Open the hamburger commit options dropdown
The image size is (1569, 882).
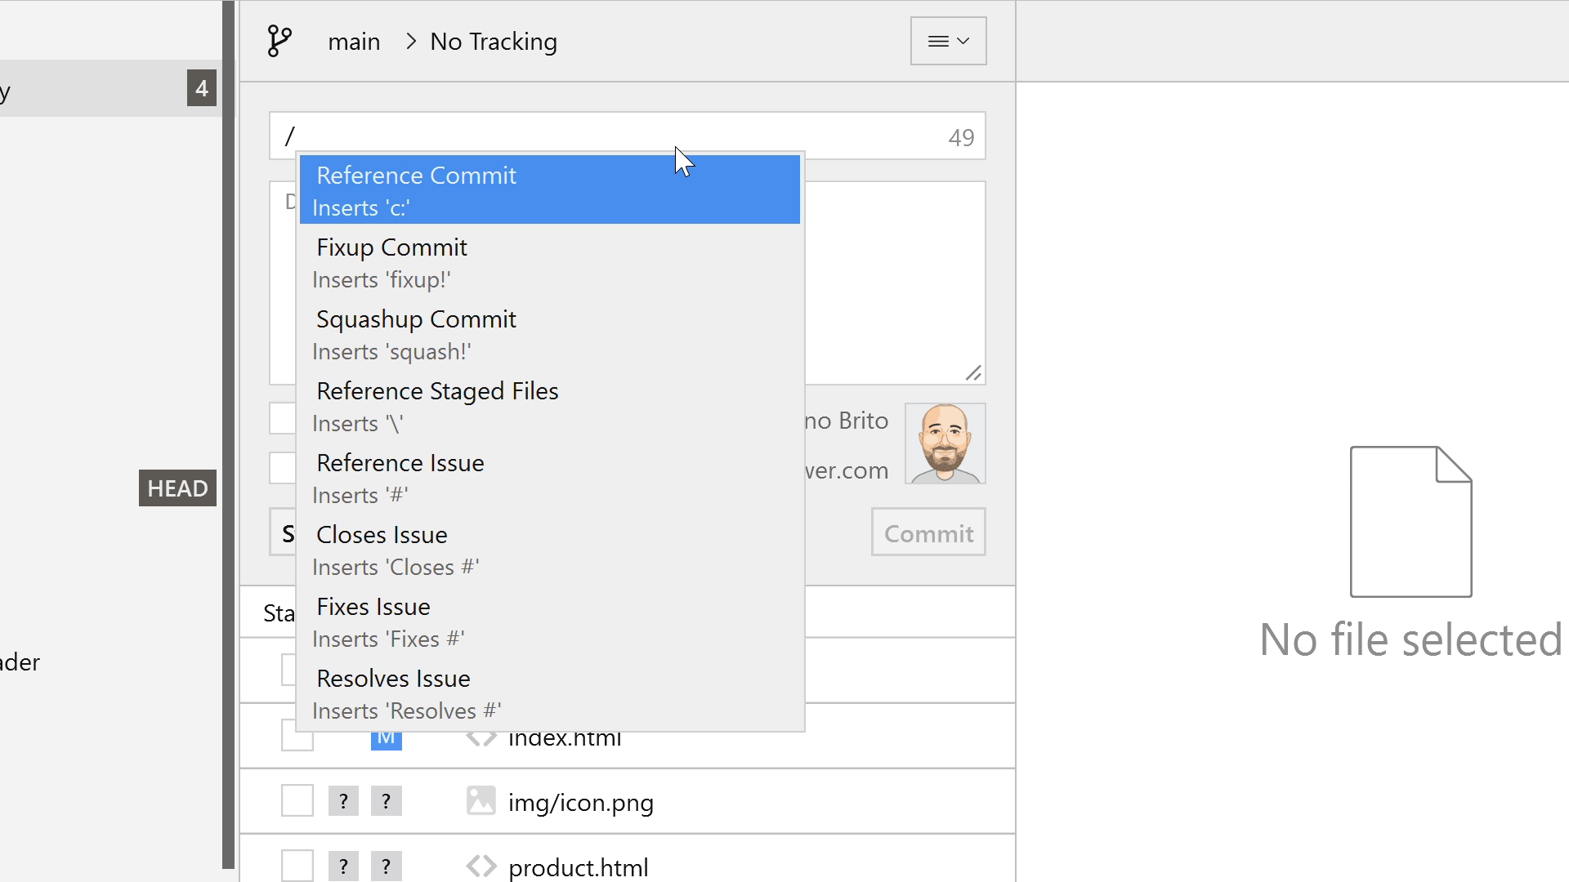[x=948, y=41]
